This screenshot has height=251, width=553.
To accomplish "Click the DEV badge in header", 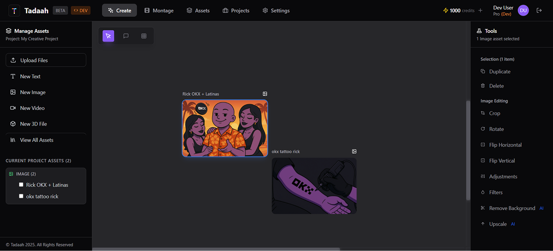I will [81, 11].
